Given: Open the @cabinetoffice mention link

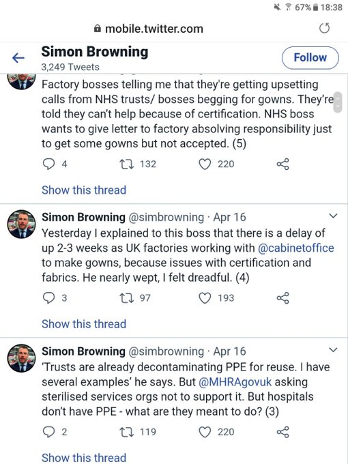Looking at the screenshot, I should 296,248.
